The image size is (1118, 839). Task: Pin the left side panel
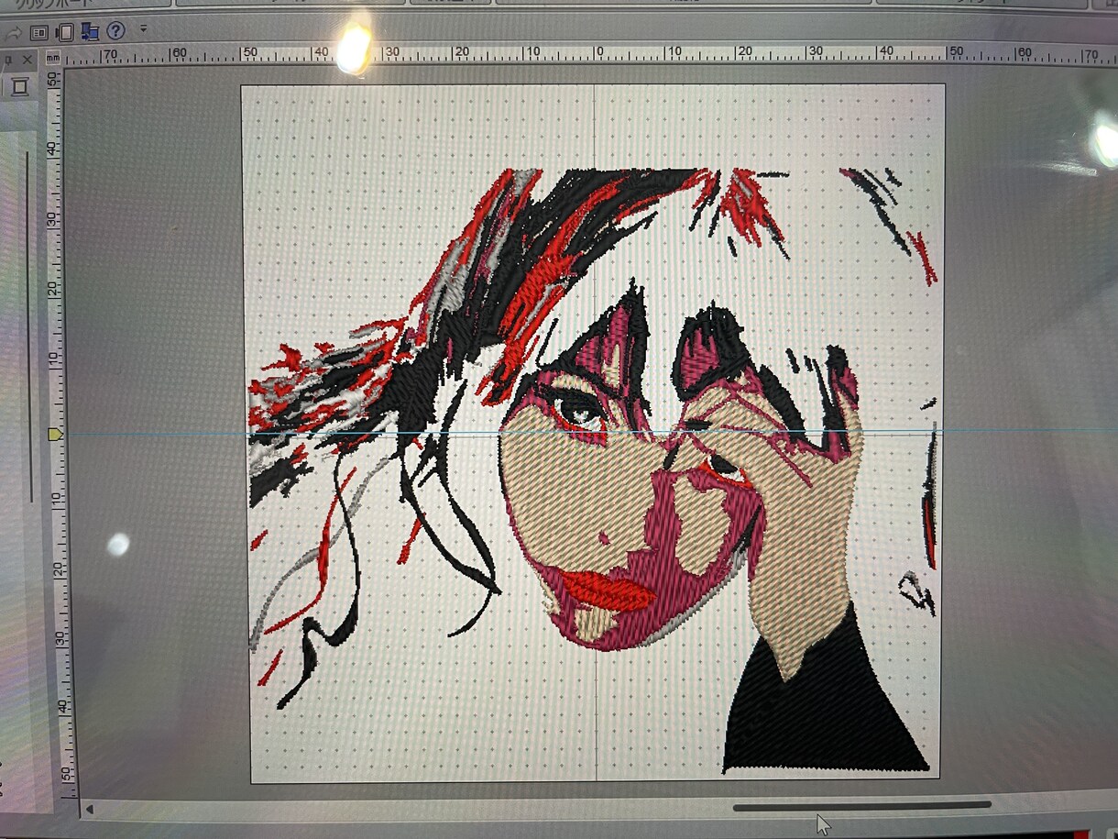[x=7, y=61]
